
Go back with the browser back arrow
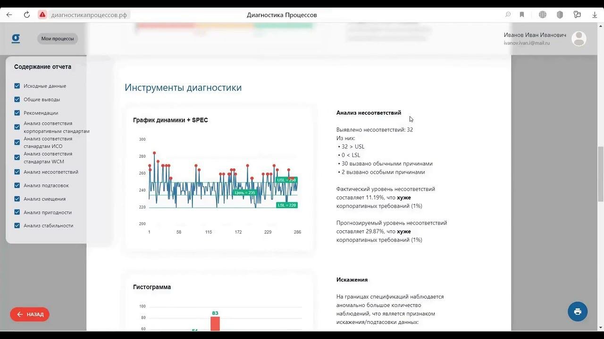(x=9, y=15)
